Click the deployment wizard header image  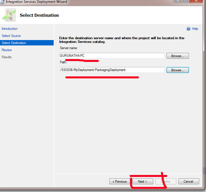tap(9, 15)
